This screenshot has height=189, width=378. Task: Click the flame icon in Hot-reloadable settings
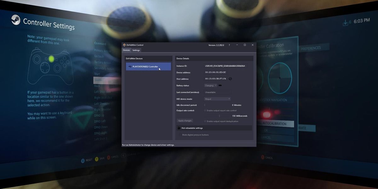(x=179, y=128)
